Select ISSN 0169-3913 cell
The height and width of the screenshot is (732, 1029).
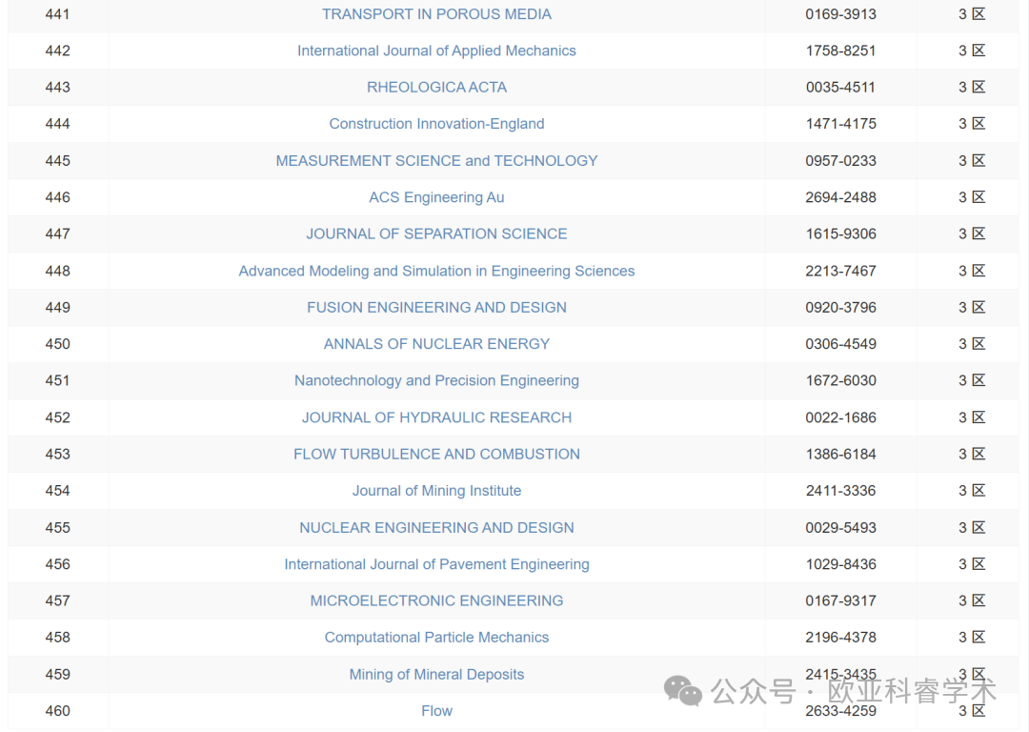(x=840, y=13)
